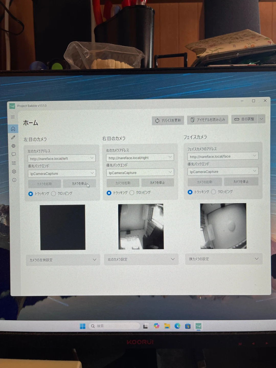Click カメラを起動 for the left eye camera
Viewport: 276px width, 368px height.
tap(44, 184)
